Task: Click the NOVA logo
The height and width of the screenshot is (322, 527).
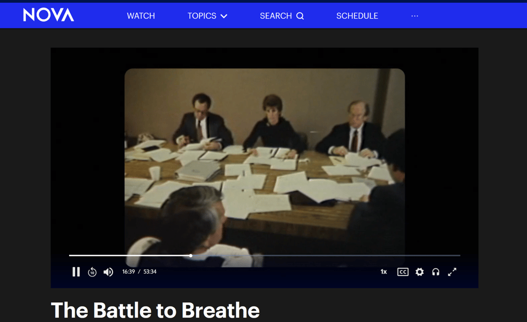Action: point(48,15)
